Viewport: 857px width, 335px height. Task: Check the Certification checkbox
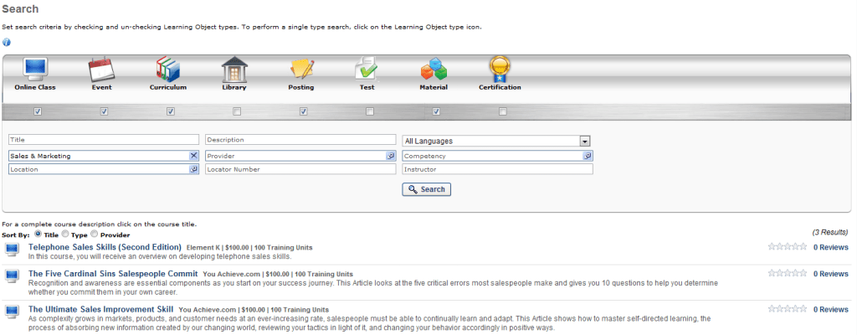tap(502, 111)
